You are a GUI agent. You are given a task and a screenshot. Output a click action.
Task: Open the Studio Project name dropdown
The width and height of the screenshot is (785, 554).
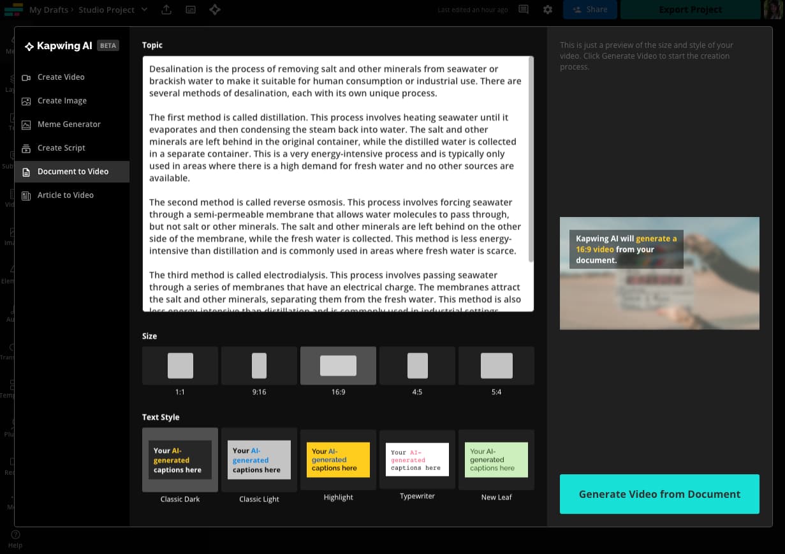click(x=113, y=10)
